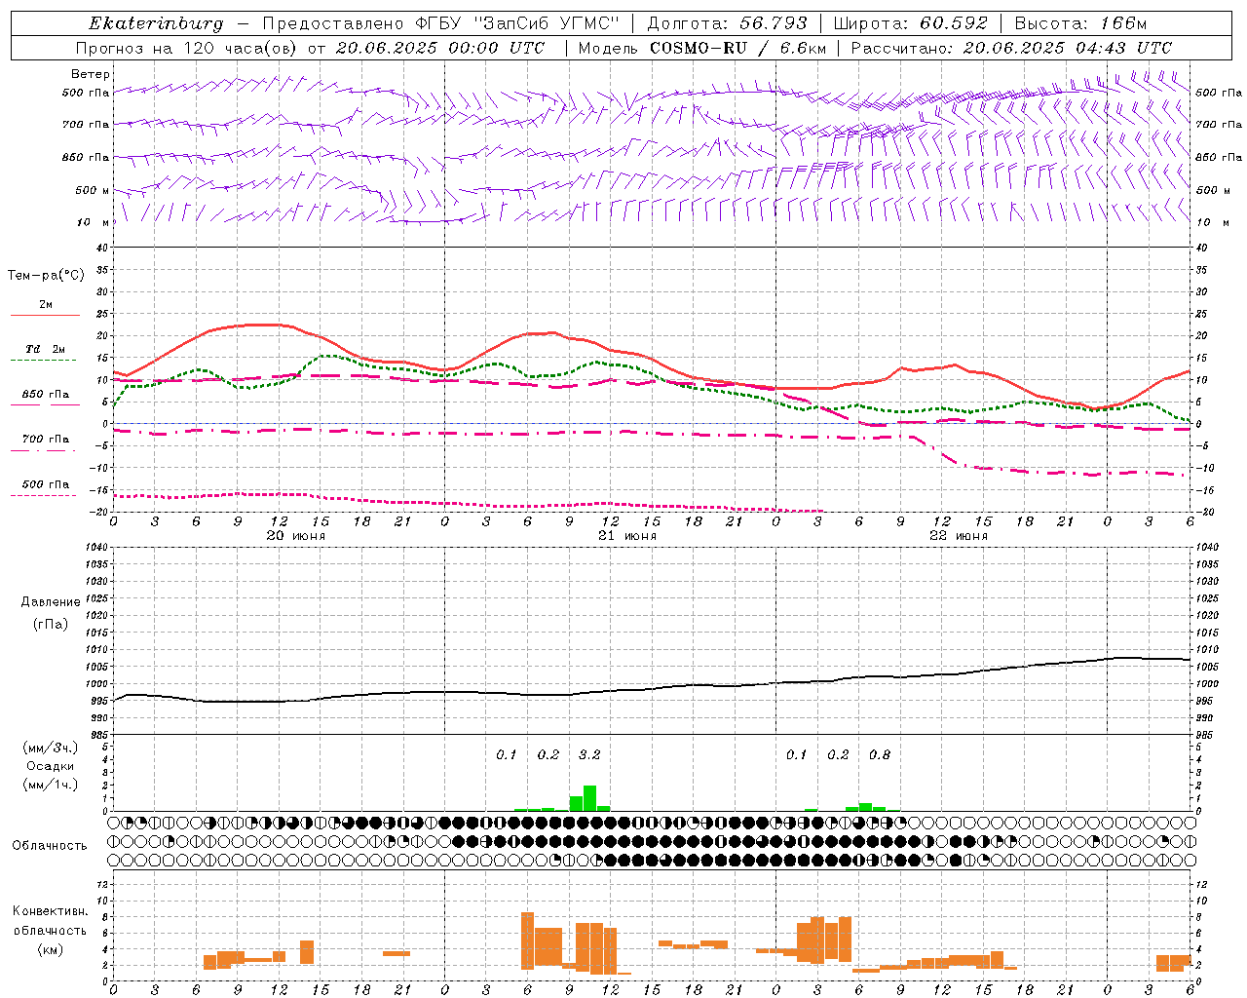Click the 'Тем-ра(°C)' temperature label
This screenshot has height=998, width=1247.
coord(46,276)
